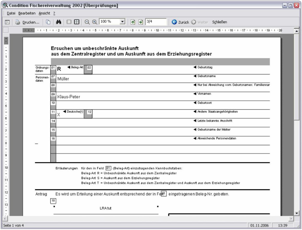Click the copy pages icon
The image size is (302, 230).
[48, 22]
